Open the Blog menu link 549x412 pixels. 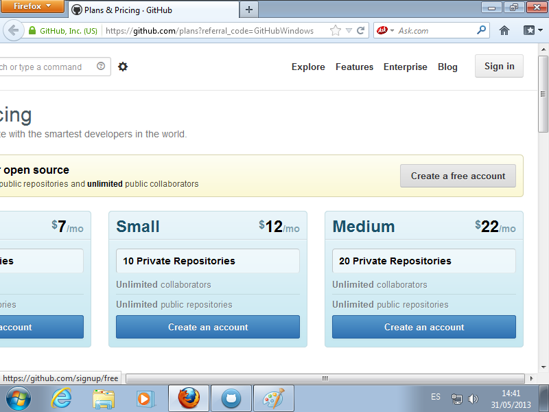tap(447, 67)
